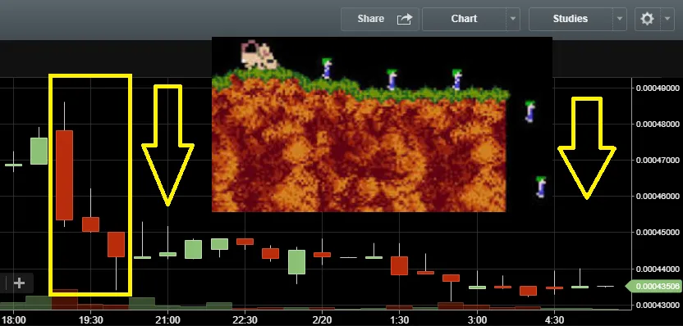Screen dimensions: 683x326
Task: Click the 0.00048000 price axis label
Action: click(658, 125)
